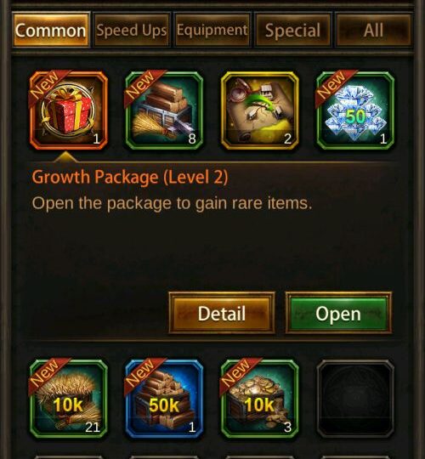
Task: Show the All items tab
Action: click(x=373, y=30)
